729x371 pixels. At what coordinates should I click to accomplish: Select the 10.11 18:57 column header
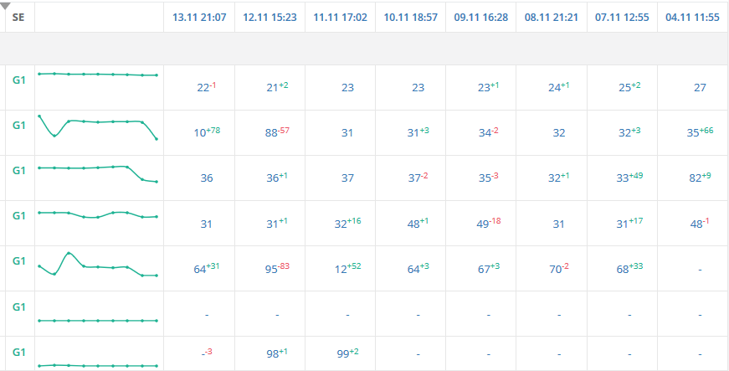410,18
